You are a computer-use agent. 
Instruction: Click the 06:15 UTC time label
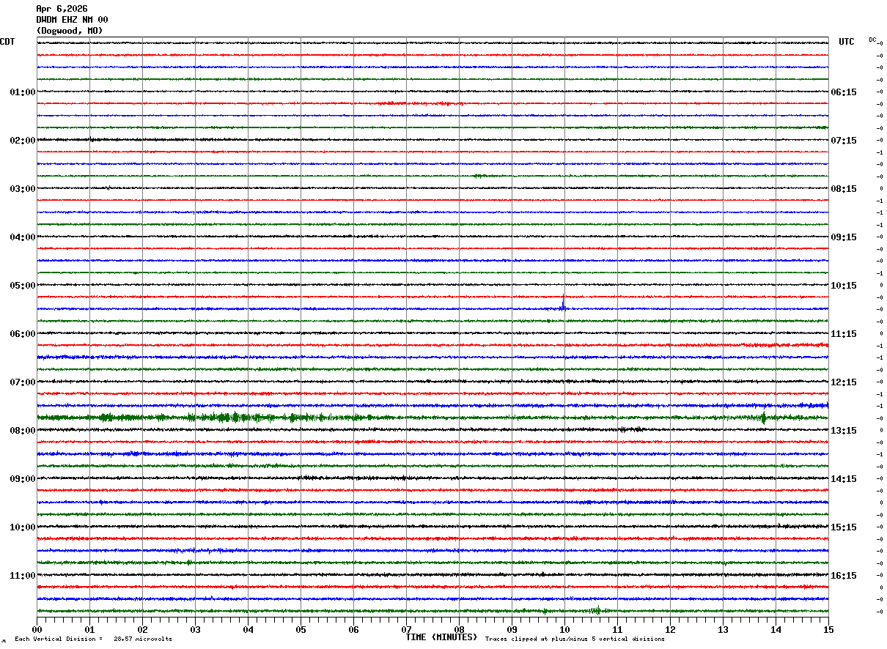coord(844,92)
